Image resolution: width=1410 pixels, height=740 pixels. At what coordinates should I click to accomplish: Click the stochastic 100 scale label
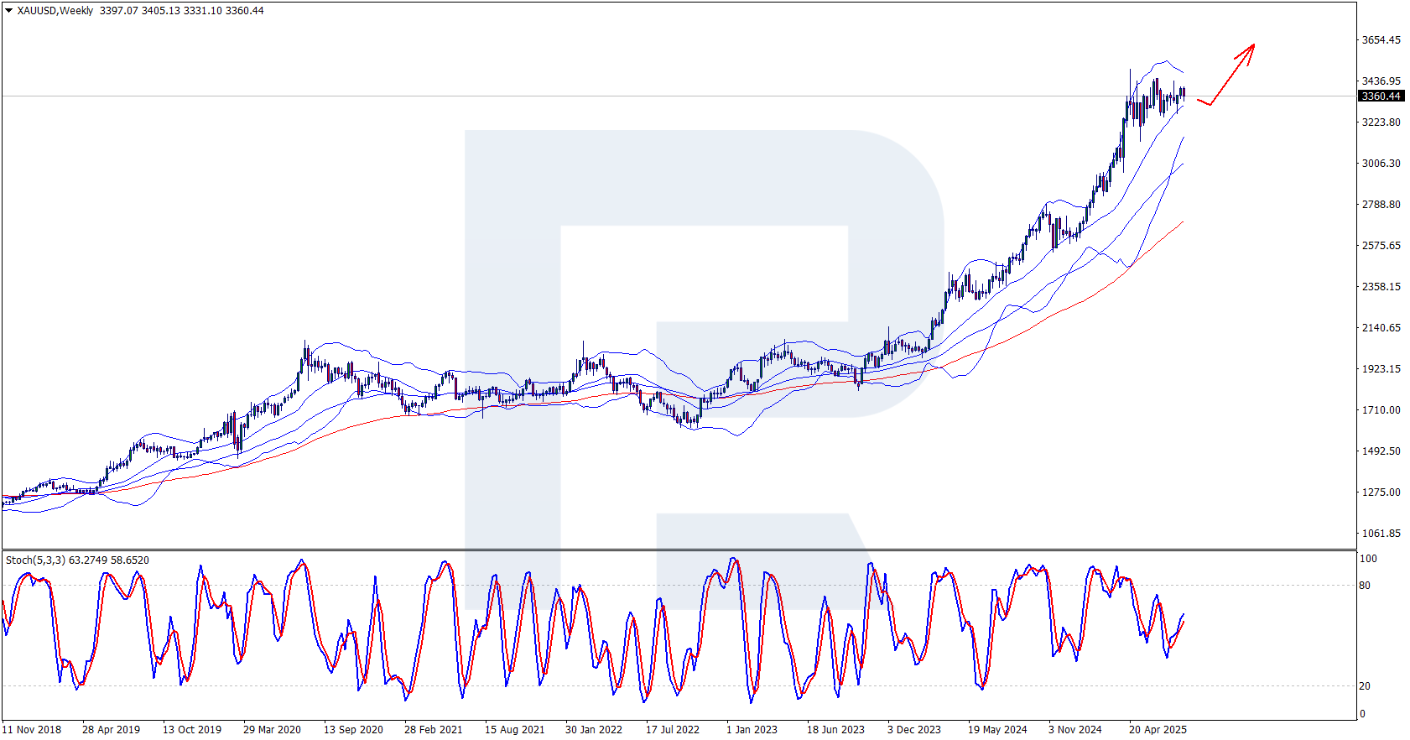[1368, 559]
